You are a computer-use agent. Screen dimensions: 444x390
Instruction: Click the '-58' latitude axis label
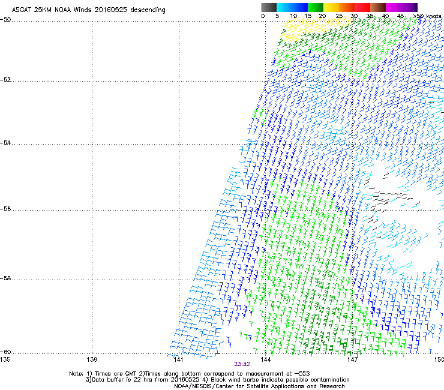click(x=5, y=278)
